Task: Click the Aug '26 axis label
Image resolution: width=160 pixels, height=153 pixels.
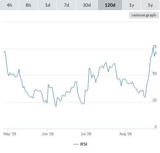Action: tap(126, 134)
